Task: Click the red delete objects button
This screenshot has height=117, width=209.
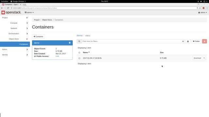Action: click(204, 41)
